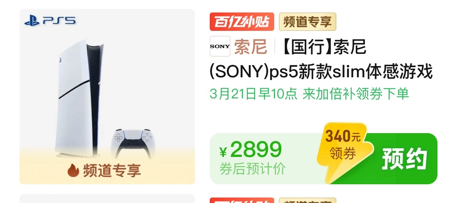The image size is (457, 203).
Task: Tap the red 百亿补贴 badge
Action: pyautogui.click(x=242, y=21)
